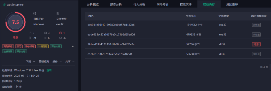Click the network share icon with count 6
This screenshot has width=271, height=91.
(45, 38)
